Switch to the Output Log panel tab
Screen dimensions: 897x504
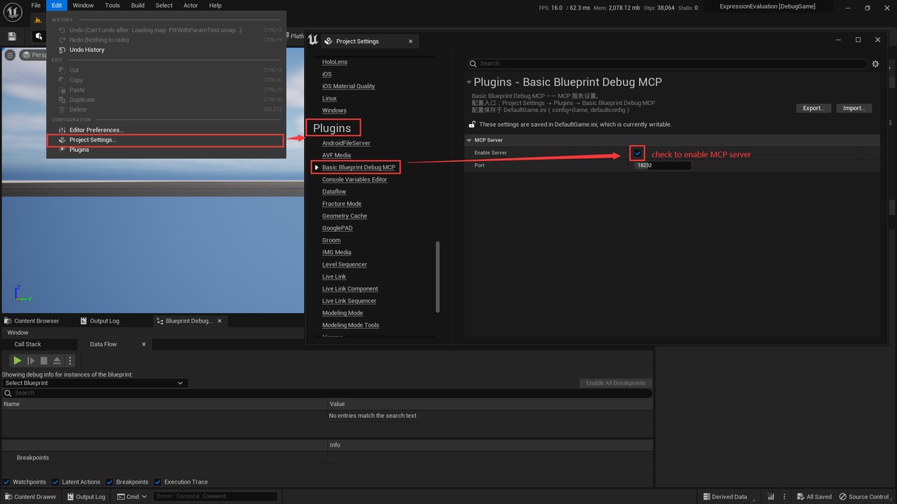tap(100, 321)
